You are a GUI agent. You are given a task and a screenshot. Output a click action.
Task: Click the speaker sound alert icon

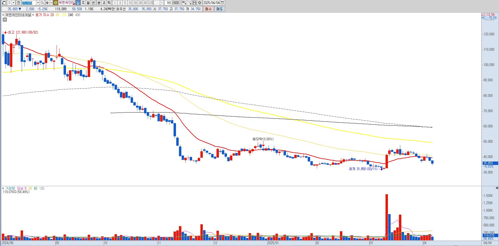click(47, 3)
